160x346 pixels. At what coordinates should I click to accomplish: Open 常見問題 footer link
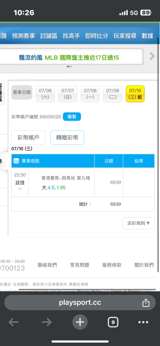(x=80, y=265)
